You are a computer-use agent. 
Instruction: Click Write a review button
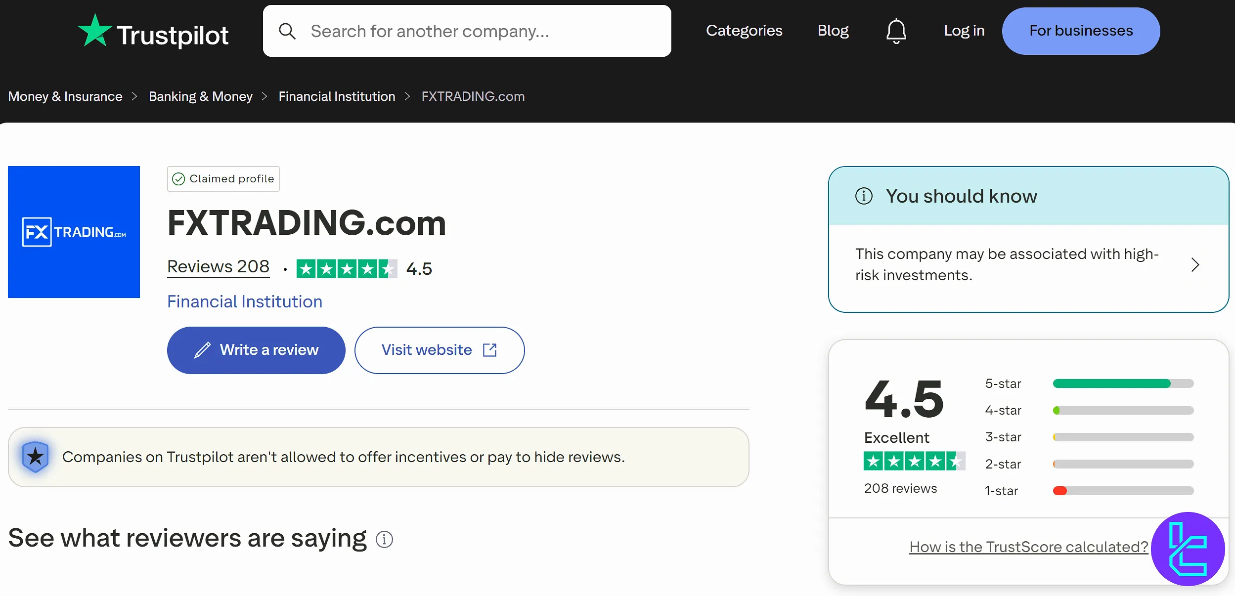pyautogui.click(x=256, y=350)
